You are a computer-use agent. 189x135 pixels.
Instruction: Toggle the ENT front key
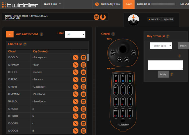click(x=116, y=113)
